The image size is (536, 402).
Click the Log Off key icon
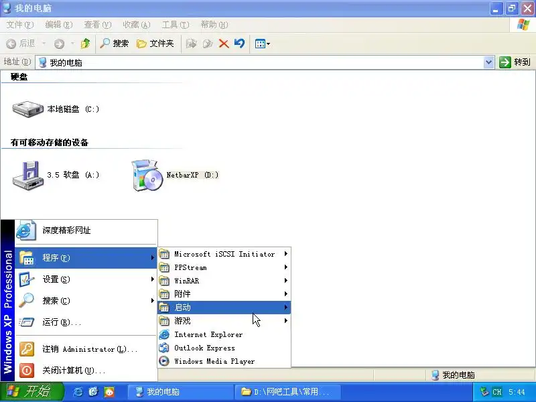pyautogui.click(x=27, y=349)
